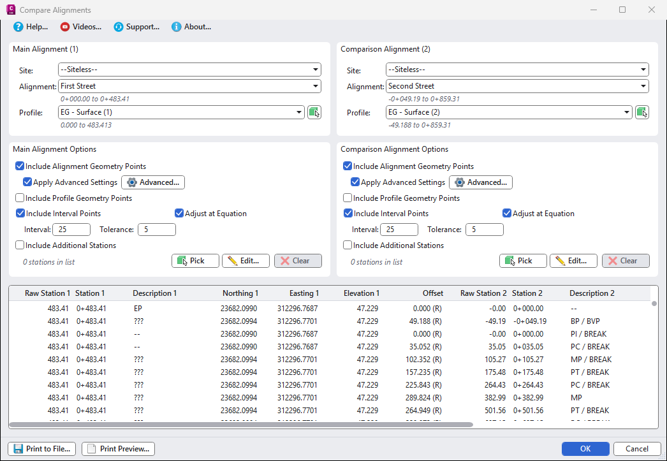Select row with description PI / BREAK
Screen dimensions: 667x461
click(x=330, y=334)
